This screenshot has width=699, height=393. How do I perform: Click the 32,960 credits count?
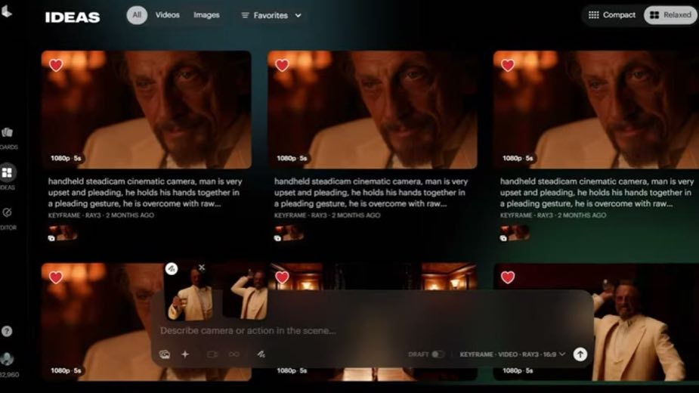click(9, 375)
